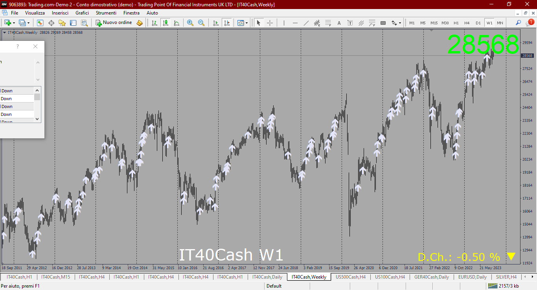Switch chart to bar chart mode
Screen dimensions: 537x290
154,23
